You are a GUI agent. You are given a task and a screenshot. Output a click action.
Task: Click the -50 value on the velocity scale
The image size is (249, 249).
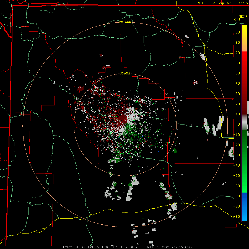(237, 176)
